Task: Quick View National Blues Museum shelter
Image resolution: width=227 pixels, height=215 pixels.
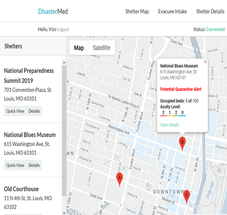Action: [x=15, y=165]
